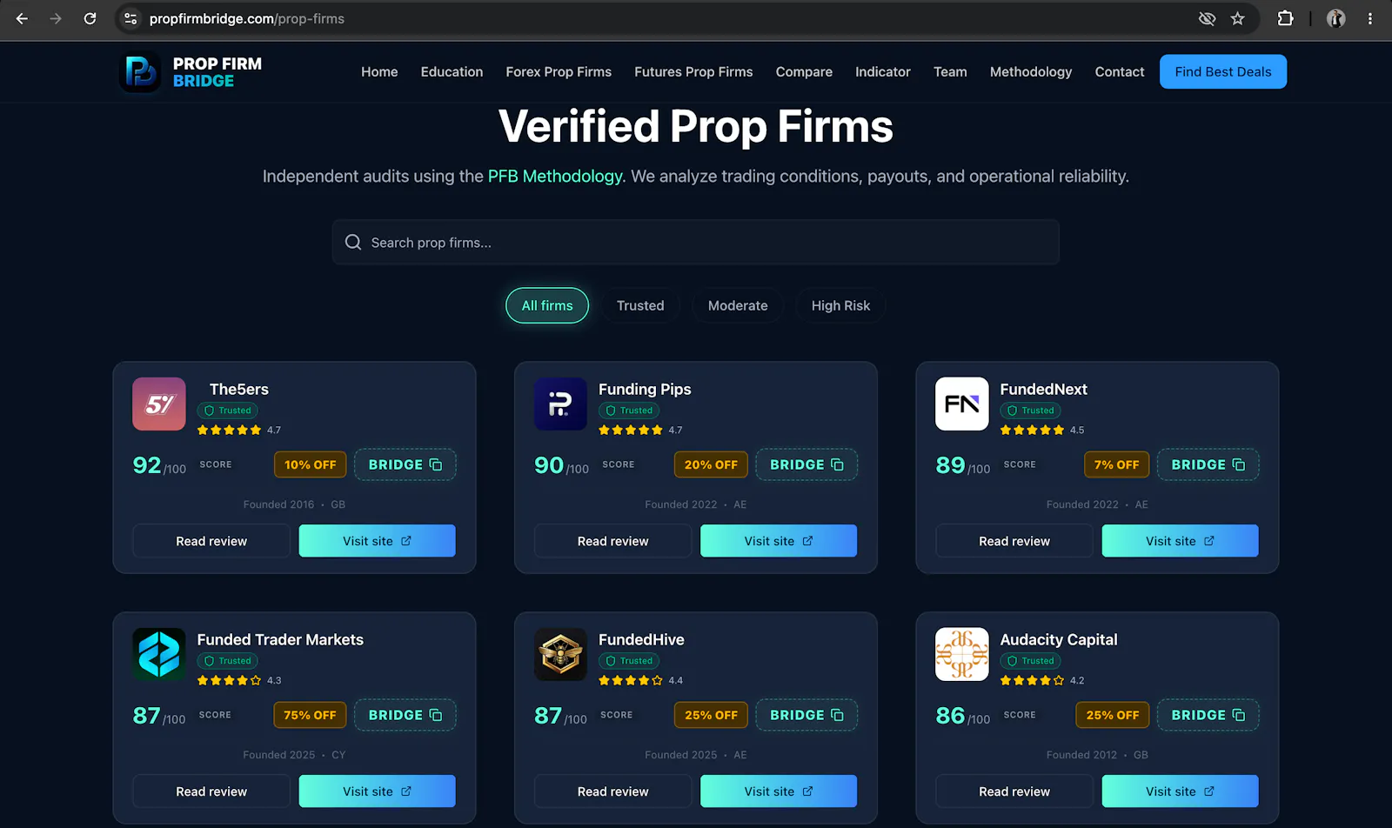Go to Futures Prop Firms
Viewport: 1392px width, 828px height.
pyautogui.click(x=693, y=71)
